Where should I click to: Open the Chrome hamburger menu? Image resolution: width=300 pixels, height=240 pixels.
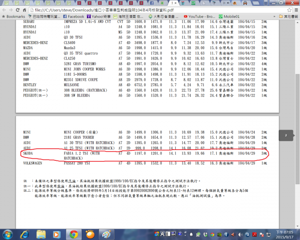(x=296, y=10)
